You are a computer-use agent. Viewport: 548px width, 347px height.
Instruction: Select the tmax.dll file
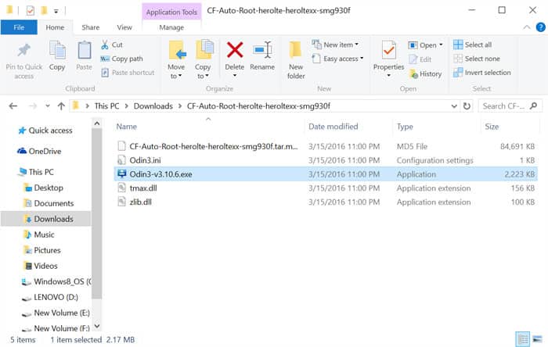(143, 188)
